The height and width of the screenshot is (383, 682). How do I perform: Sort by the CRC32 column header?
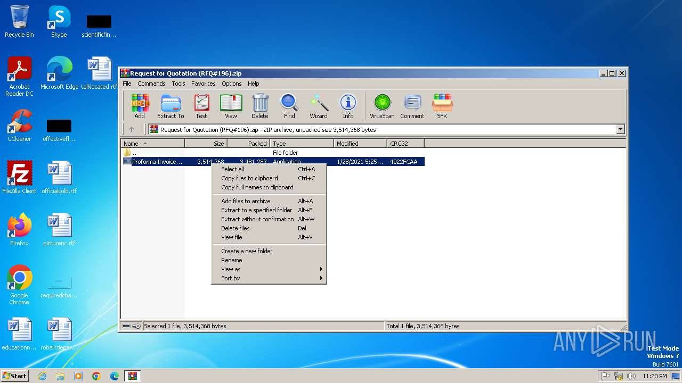[x=406, y=144]
